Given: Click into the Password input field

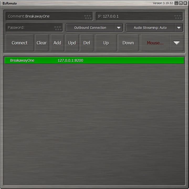Looking at the screenshot, I should point(34,28).
